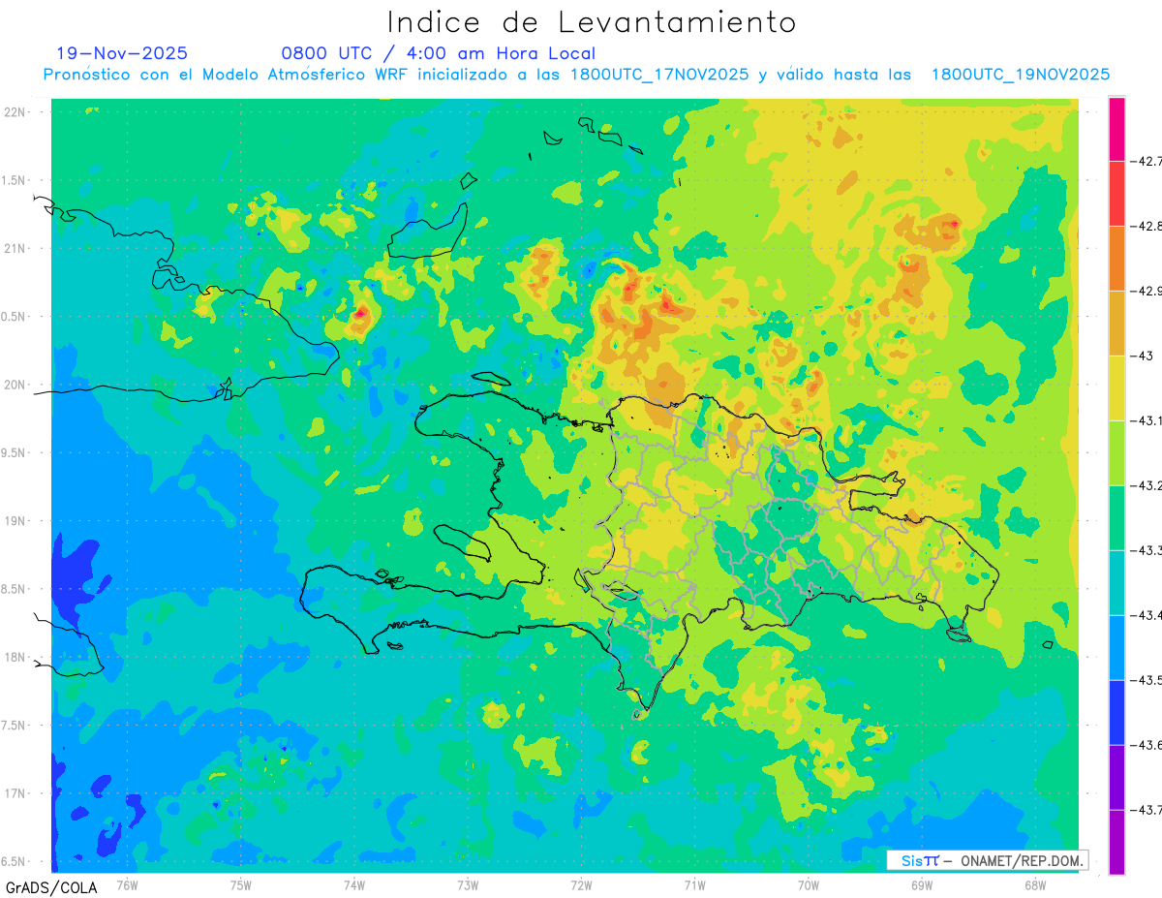Viewport: 1162px width, 898px height.
Task: Pick the lime swatch between -43.1 and -43.2
Action: [1116, 453]
